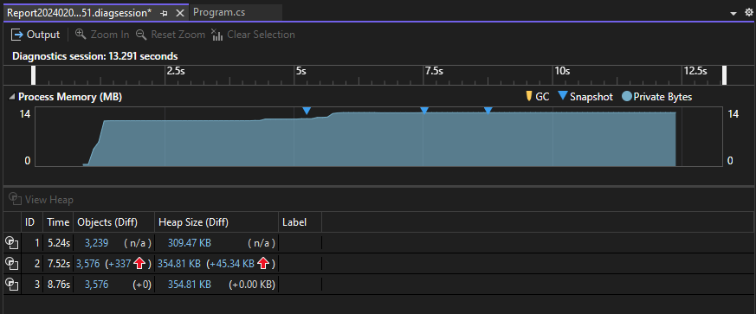Open the +45.34 KB heap diff link
This screenshot has height=314, width=756.
[x=233, y=264]
